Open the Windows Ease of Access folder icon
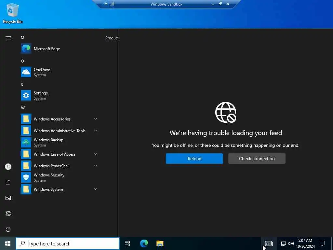Image resolution: width=333 pixels, height=250 pixels. [x=26, y=154]
